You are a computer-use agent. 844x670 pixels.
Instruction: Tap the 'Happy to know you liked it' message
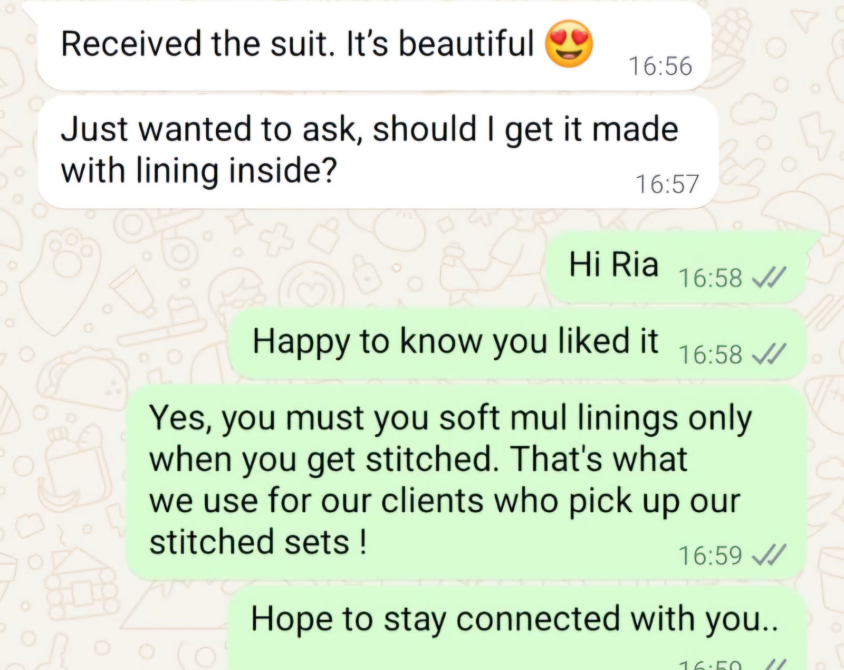[455, 341]
